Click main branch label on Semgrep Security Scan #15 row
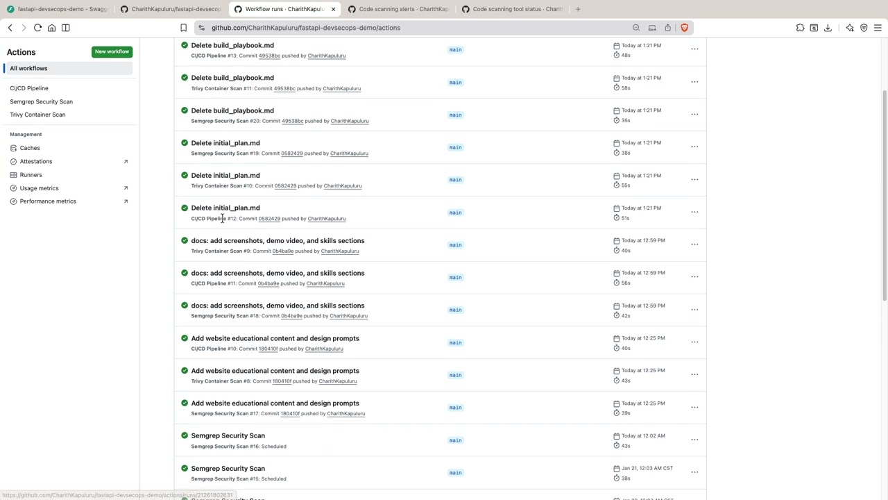888x500 pixels. coord(455,473)
